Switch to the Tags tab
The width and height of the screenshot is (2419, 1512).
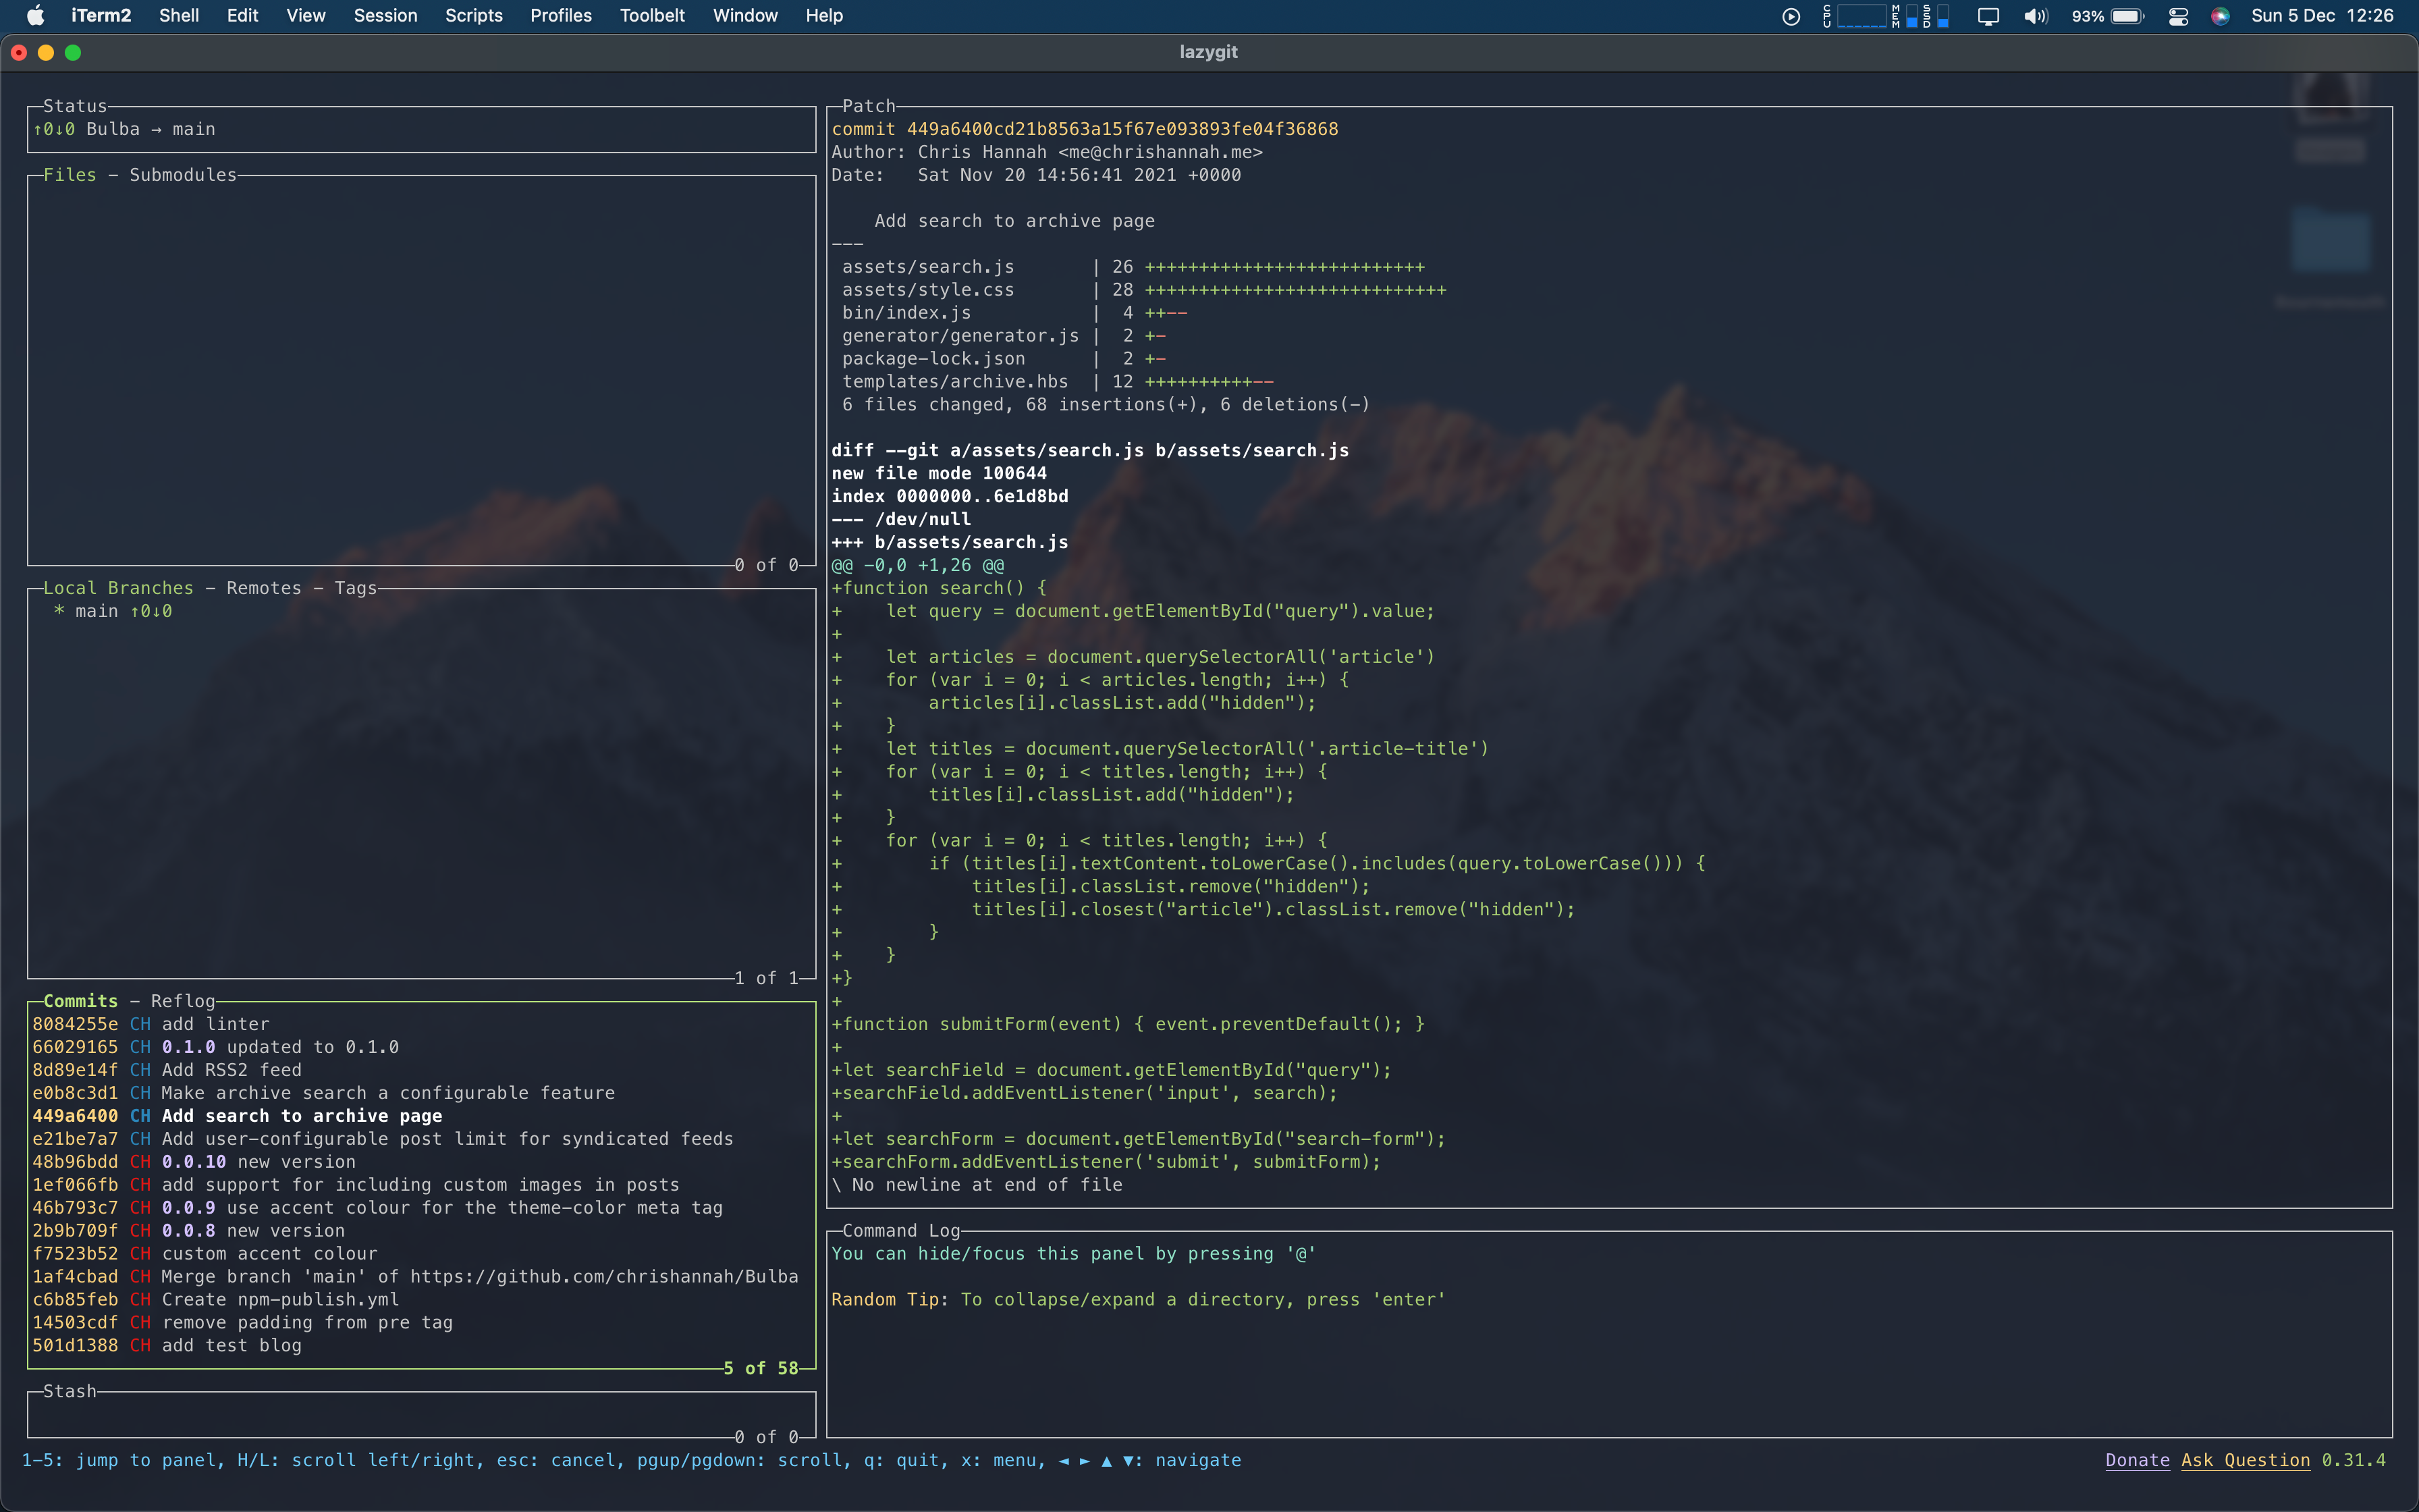356,588
